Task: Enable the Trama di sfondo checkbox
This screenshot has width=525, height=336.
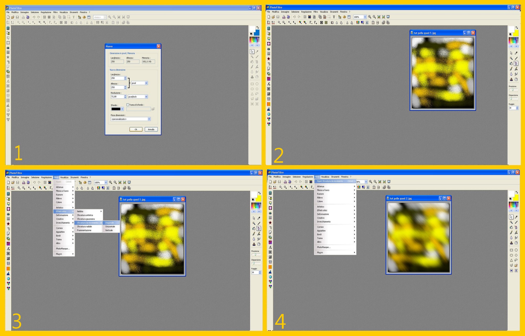Action: (128, 105)
